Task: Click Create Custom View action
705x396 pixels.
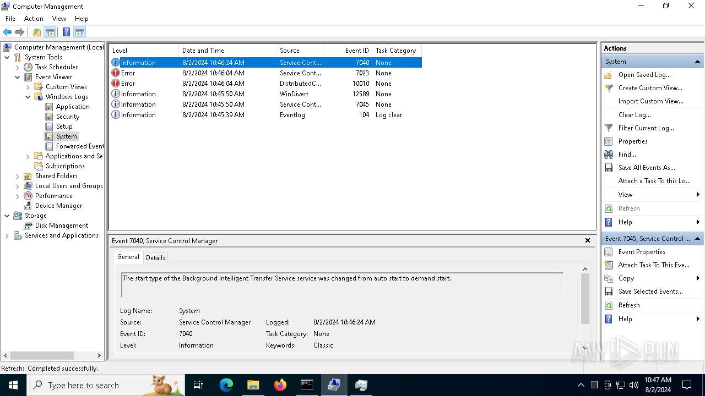Action: (x=650, y=88)
